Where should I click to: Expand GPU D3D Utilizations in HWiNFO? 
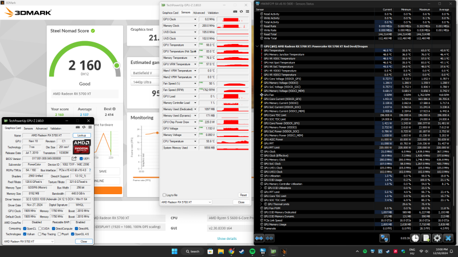(262, 188)
